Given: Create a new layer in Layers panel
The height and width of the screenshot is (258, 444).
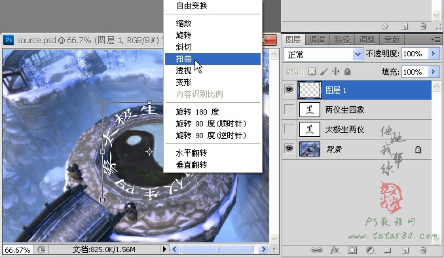Looking at the screenshot, I should (x=405, y=250).
